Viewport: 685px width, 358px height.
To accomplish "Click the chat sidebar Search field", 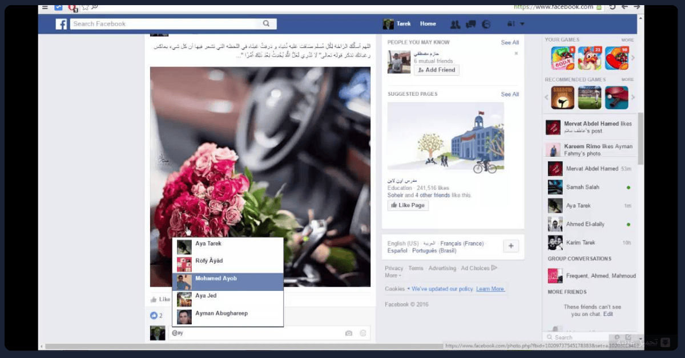I will pos(575,337).
